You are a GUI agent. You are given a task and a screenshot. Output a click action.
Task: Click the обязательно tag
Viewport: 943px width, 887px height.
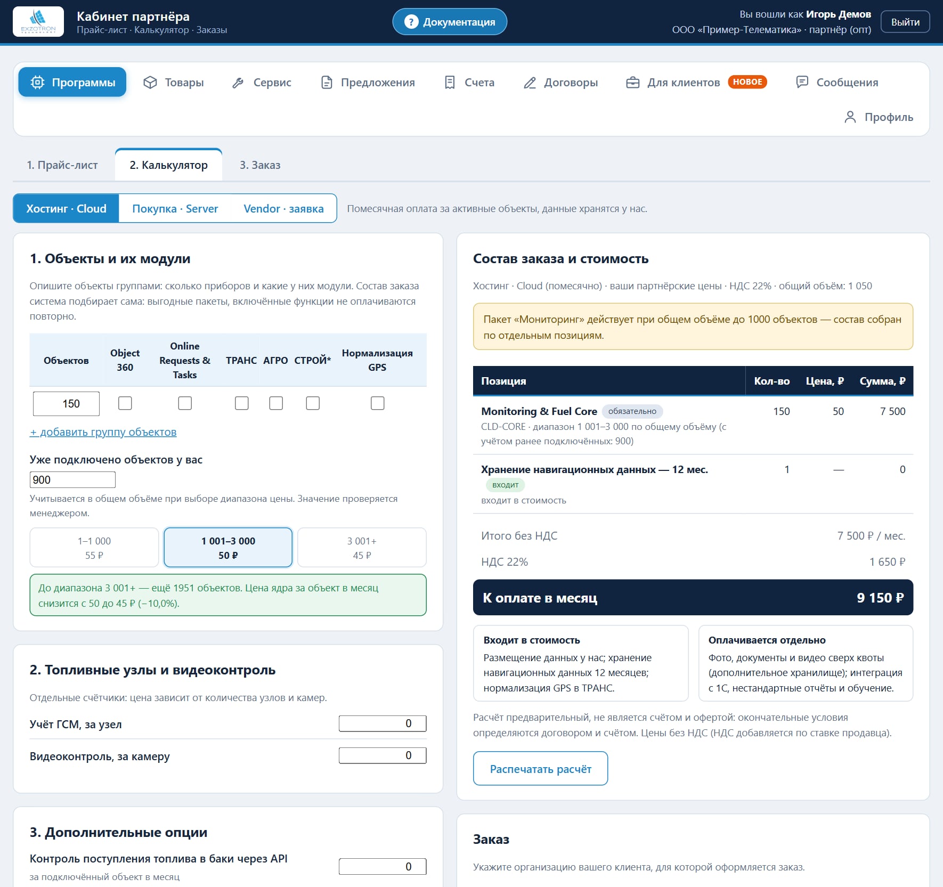coord(632,411)
